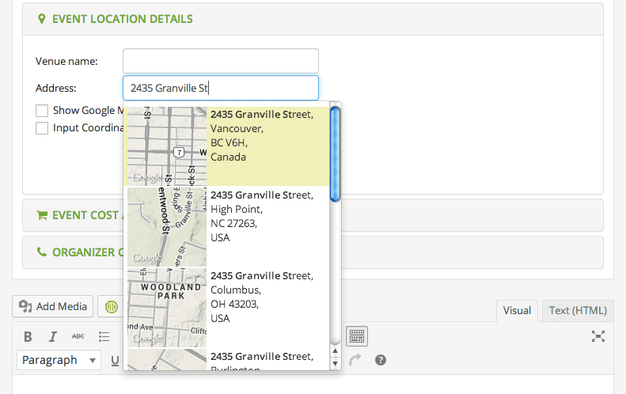Toggle the toolbar kitchen sink icon
Screen dimensions: 626x394
click(x=356, y=336)
